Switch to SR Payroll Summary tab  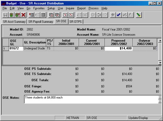pos(40,22)
